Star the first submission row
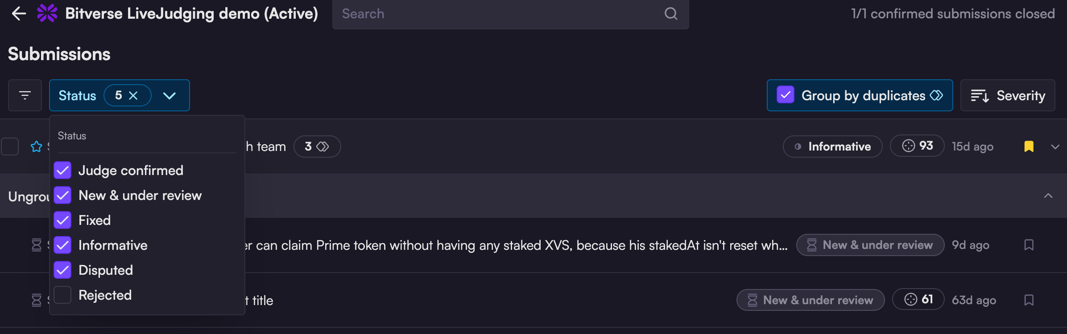The image size is (1067, 334). [37, 147]
